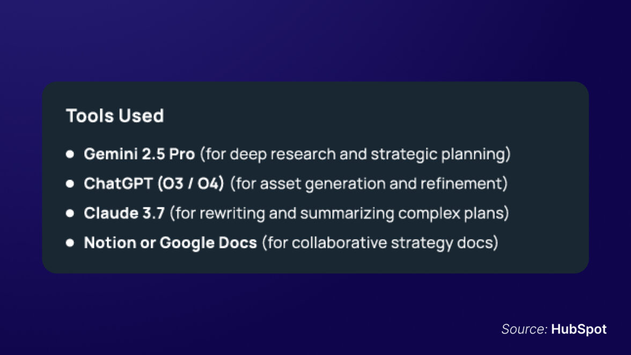Viewport: 631px width, 355px height.
Task: Click the italic "Source:" label
Action: coord(524,329)
